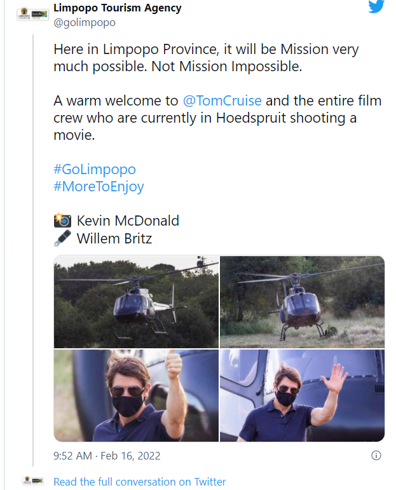Image resolution: width=396 pixels, height=490 pixels.
Task: Open the @TomCruise mention link
Action: [x=222, y=100]
